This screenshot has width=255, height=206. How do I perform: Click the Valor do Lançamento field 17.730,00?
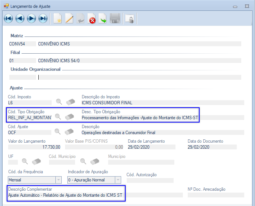pyautogui.click(x=34, y=147)
